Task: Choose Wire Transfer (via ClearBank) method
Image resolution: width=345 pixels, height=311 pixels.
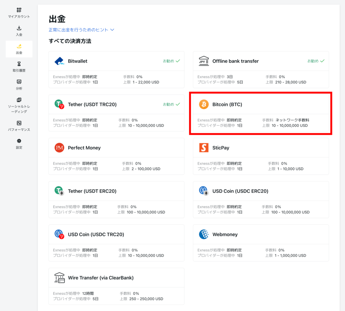Action: (x=116, y=286)
